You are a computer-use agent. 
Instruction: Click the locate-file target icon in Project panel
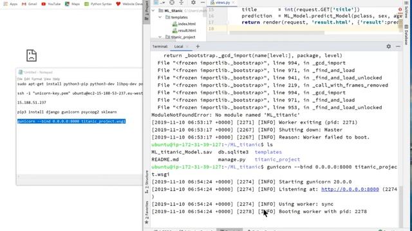pos(172,3)
